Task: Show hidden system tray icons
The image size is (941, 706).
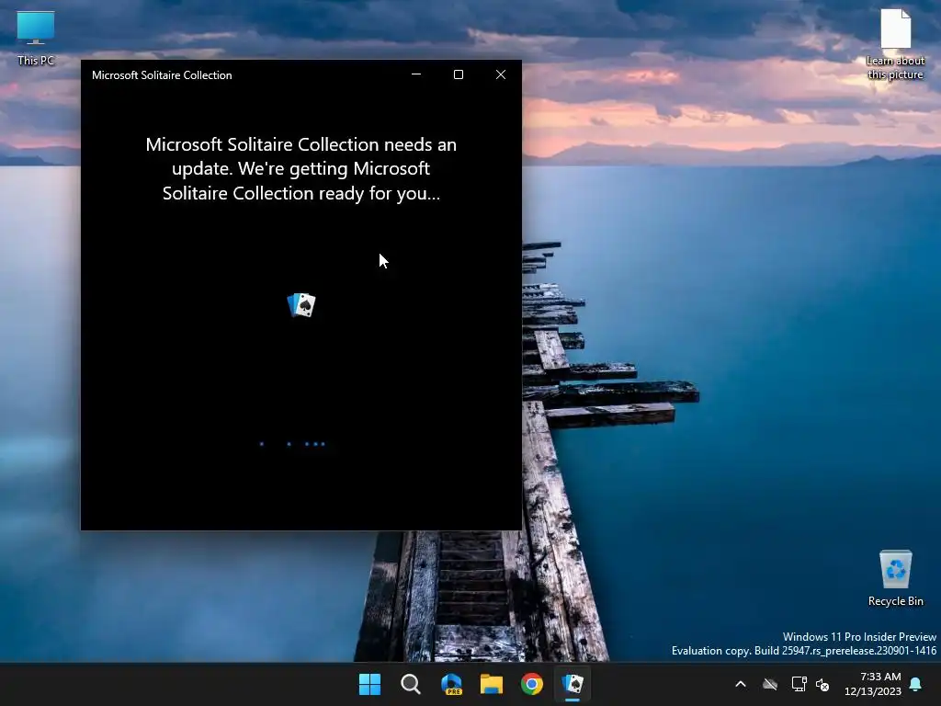Action: tap(741, 684)
